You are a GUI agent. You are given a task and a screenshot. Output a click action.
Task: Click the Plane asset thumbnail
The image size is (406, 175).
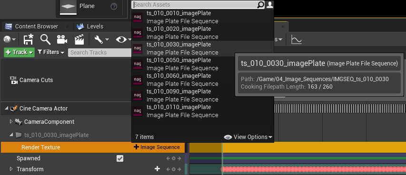pyautogui.click(x=69, y=7)
